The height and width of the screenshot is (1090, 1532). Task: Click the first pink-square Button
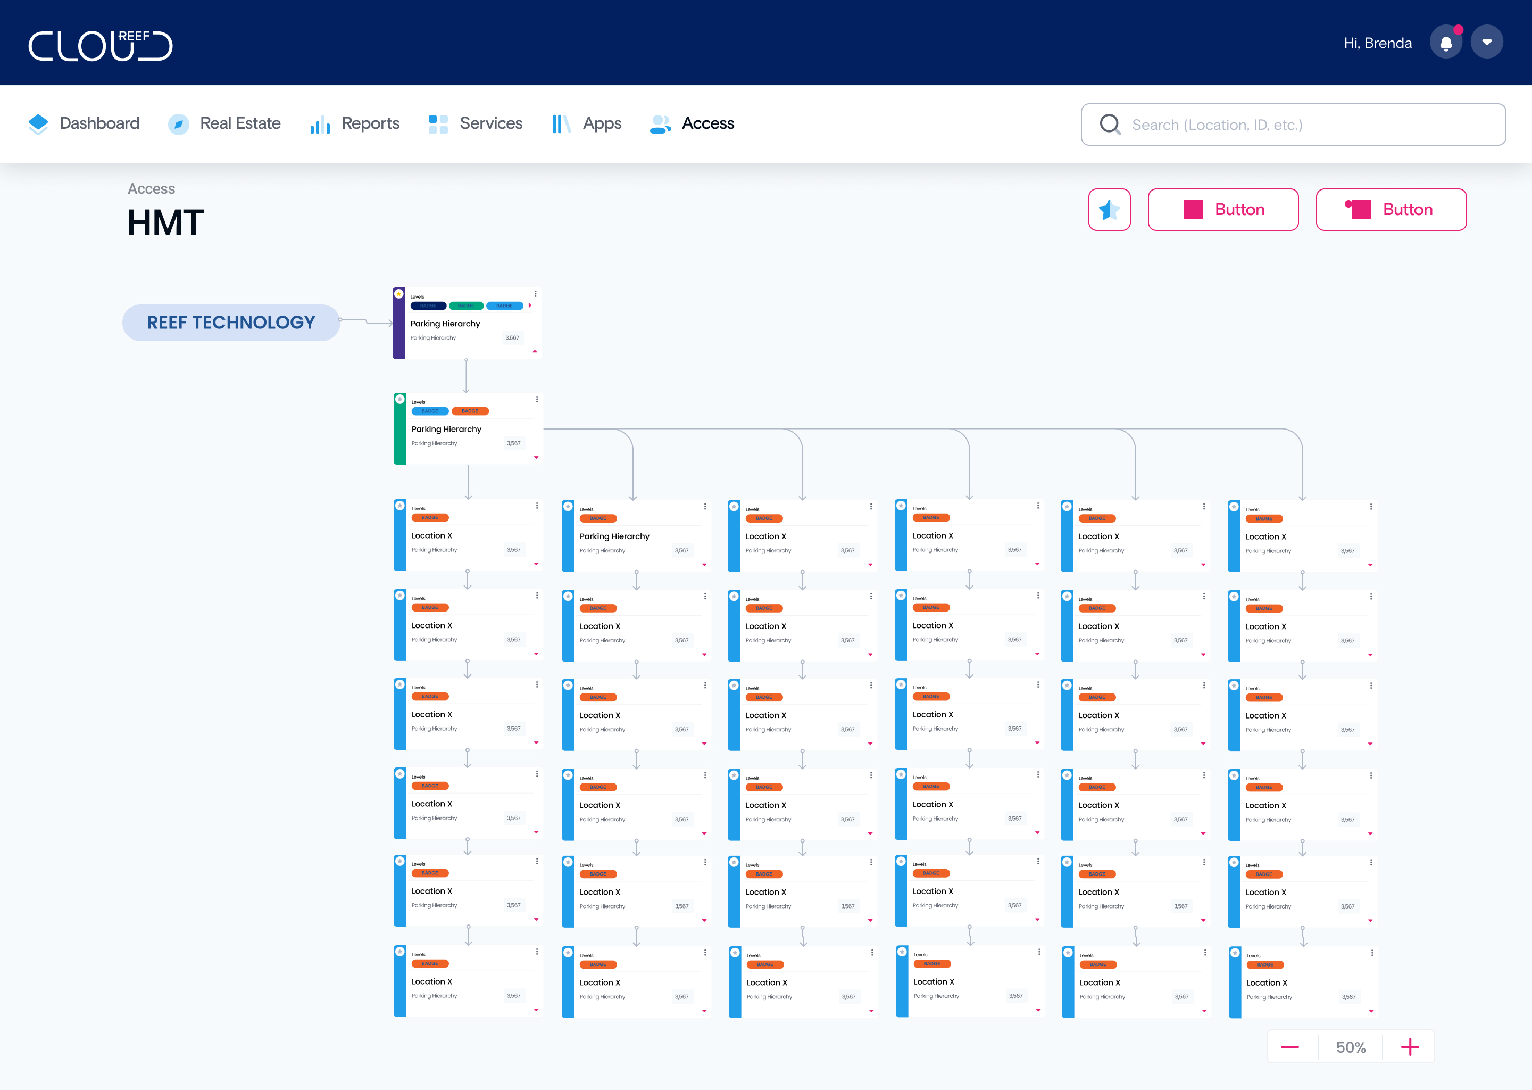coord(1223,209)
